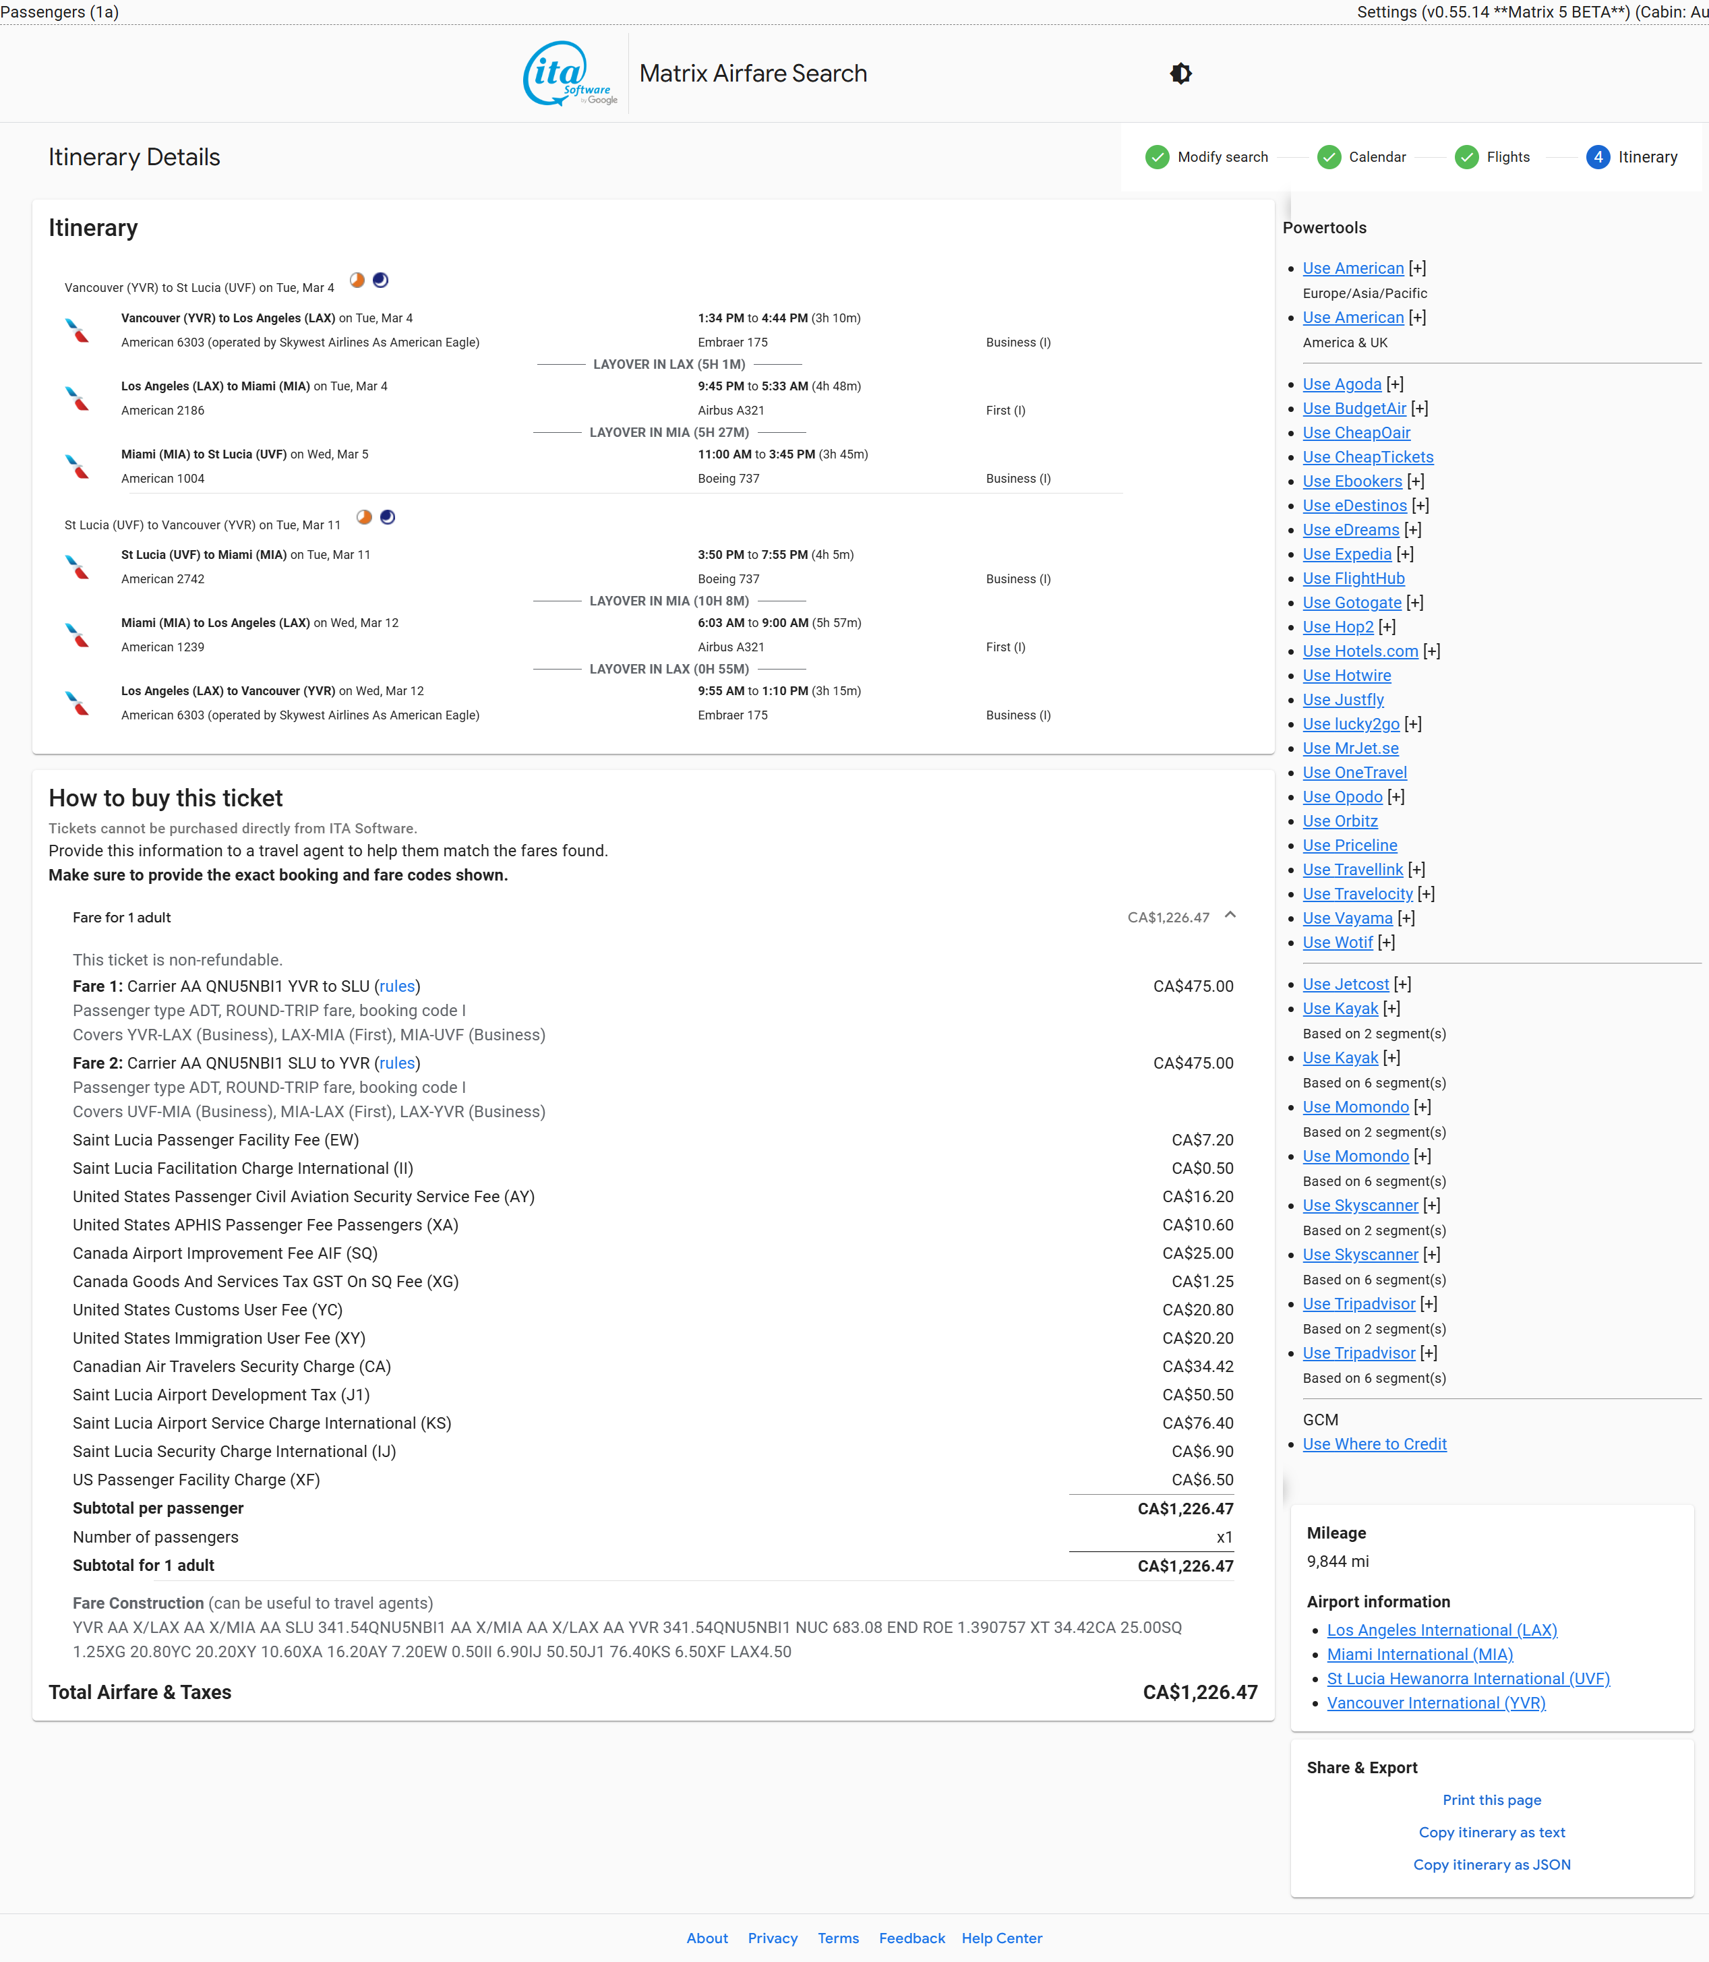Image resolution: width=1709 pixels, height=1962 pixels.
Task: Click the ITA Software logo
Action: (x=570, y=73)
